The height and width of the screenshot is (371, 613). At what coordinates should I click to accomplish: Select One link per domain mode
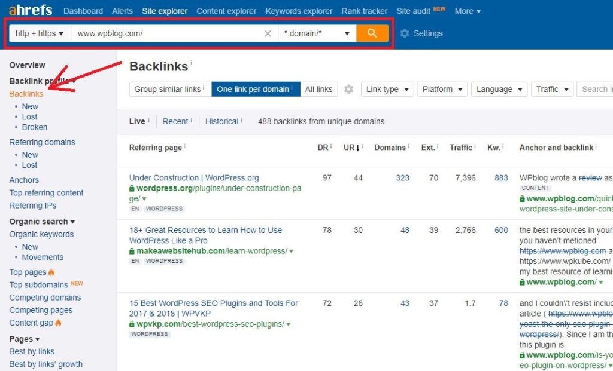(x=256, y=89)
